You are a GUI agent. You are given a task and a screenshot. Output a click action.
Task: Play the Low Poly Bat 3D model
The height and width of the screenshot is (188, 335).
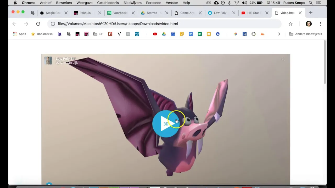pyautogui.click(x=166, y=124)
